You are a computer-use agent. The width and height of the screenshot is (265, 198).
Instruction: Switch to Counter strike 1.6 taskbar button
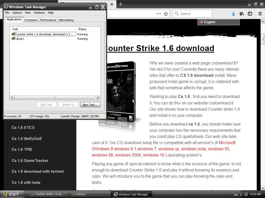[x=48, y=194]
